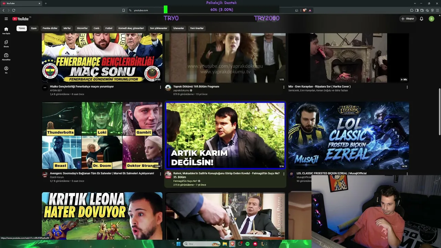
Task: Go back with the browser back arrow
Action: (x=3, y=10)
